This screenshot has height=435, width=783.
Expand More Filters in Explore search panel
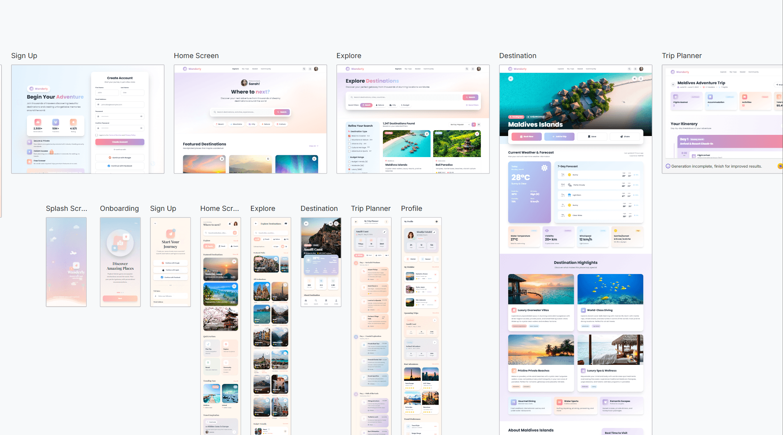point(472,105)
